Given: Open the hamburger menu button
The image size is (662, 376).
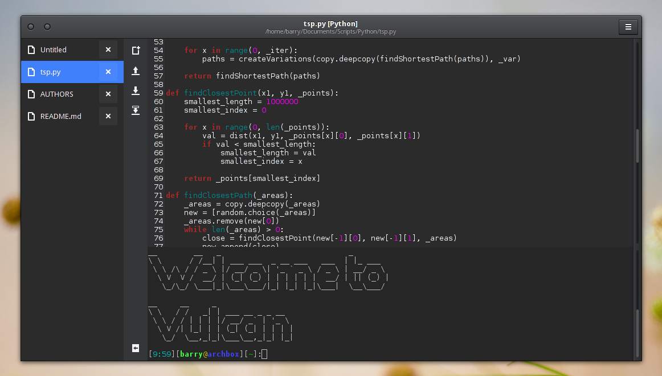Looking at the screenshot, I should (x=628, y=27).
